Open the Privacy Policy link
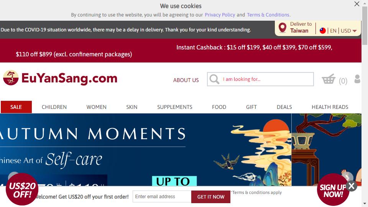The image size is (368, 207). pyautogui.click(x=220, y=15)
